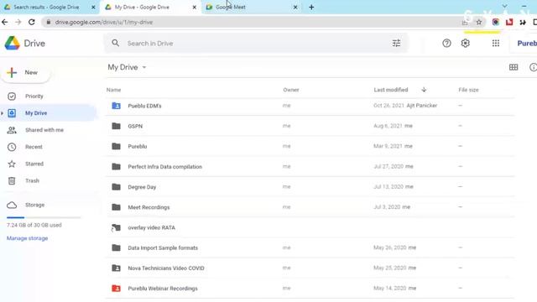The height and width of the screenshot is (302, 537).
Task: Click the search magnifier icon
Action: pyautogui.click(x=116, y=43)
